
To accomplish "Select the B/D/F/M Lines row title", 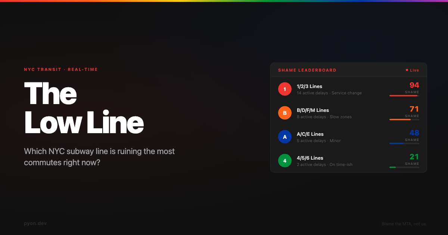I will [313, 110].
